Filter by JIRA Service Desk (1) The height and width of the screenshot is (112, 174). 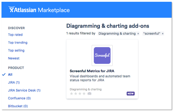coord(24,90)
